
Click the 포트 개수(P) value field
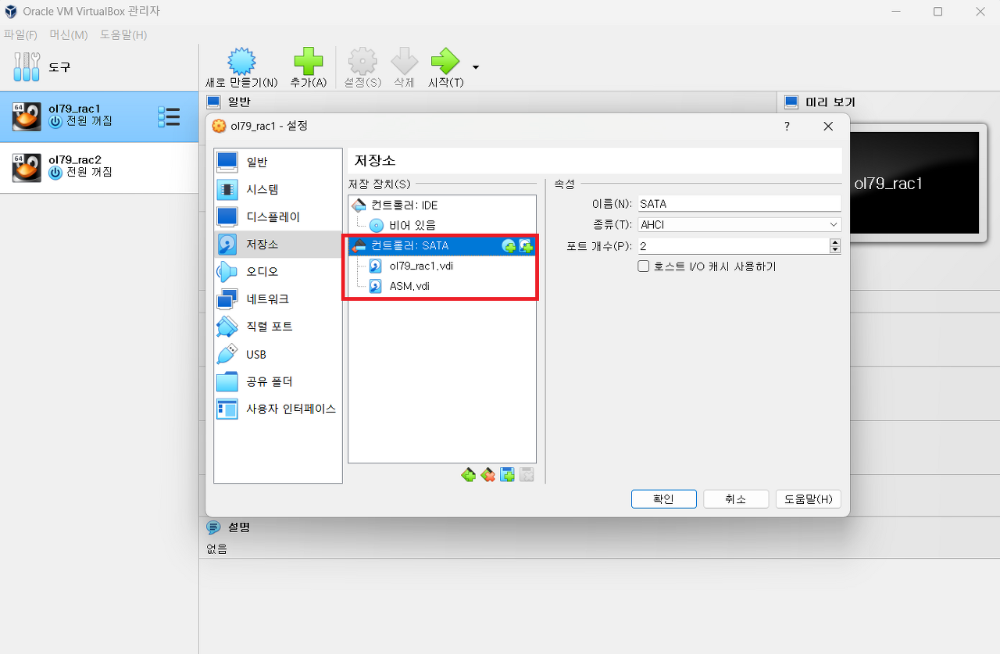[733, 246]
